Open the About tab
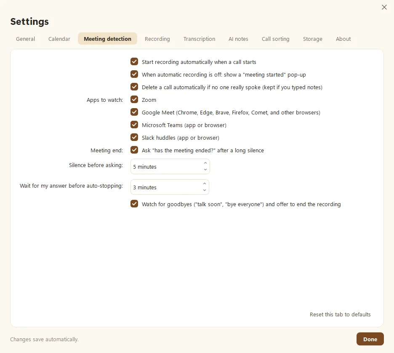This screenshot has width=394, height=353. click(x=343, y=39)
